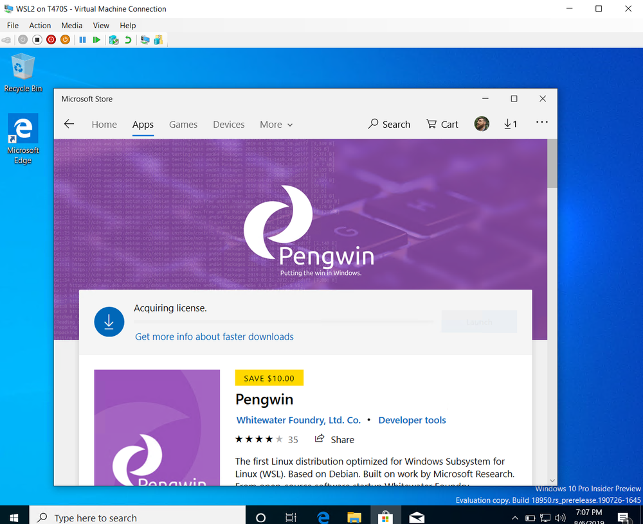Open the Action menu
Screen dimensions: 643x524
(x=39, y=25)
